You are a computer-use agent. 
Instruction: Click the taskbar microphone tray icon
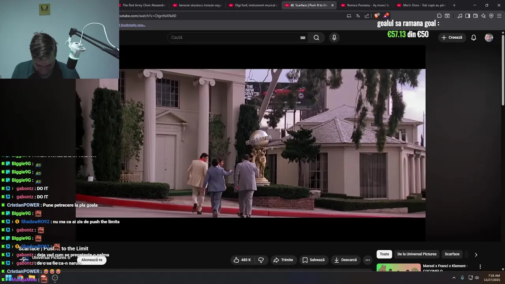(462, 278)
